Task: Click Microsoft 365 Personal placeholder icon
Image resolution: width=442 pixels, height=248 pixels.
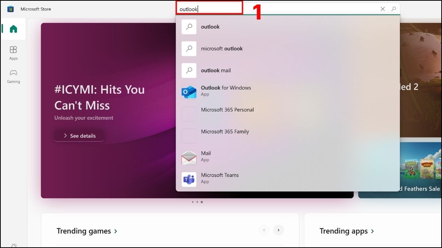Action: tap(189, 114)
